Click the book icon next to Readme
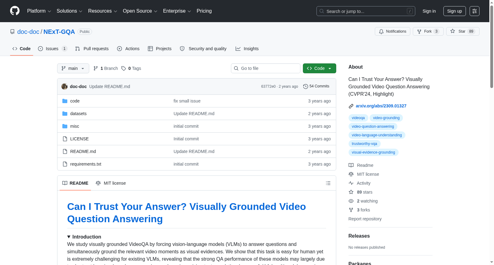The width and height of the screenshot is (494, 265). coord(351,165)
